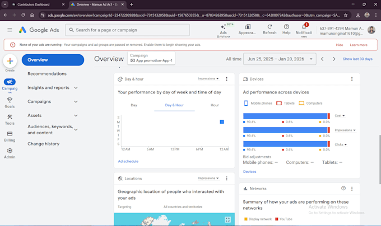Screen dimensions: 381x226
Task: Open Day & hour card options menu
Action: pyautogui.click(x=227, y=79)
